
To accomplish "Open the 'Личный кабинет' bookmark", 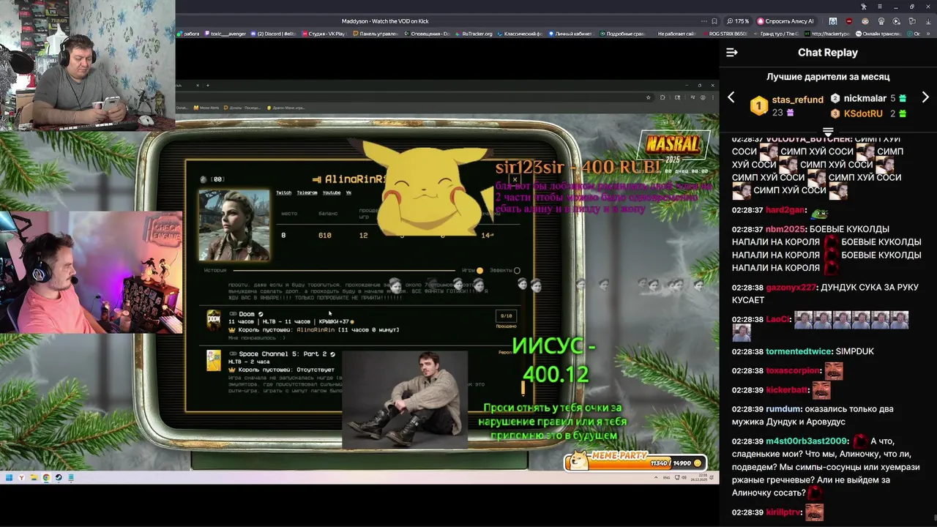I will click(x=571, y=34).
